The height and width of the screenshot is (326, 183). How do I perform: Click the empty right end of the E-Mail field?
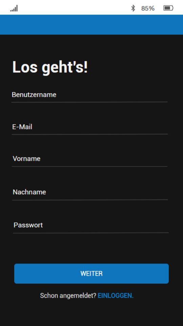point(124,127)
